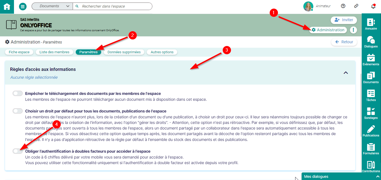Select the Paramètres tab
Viewport: 381px width, 180px height.
click(88, 52)
